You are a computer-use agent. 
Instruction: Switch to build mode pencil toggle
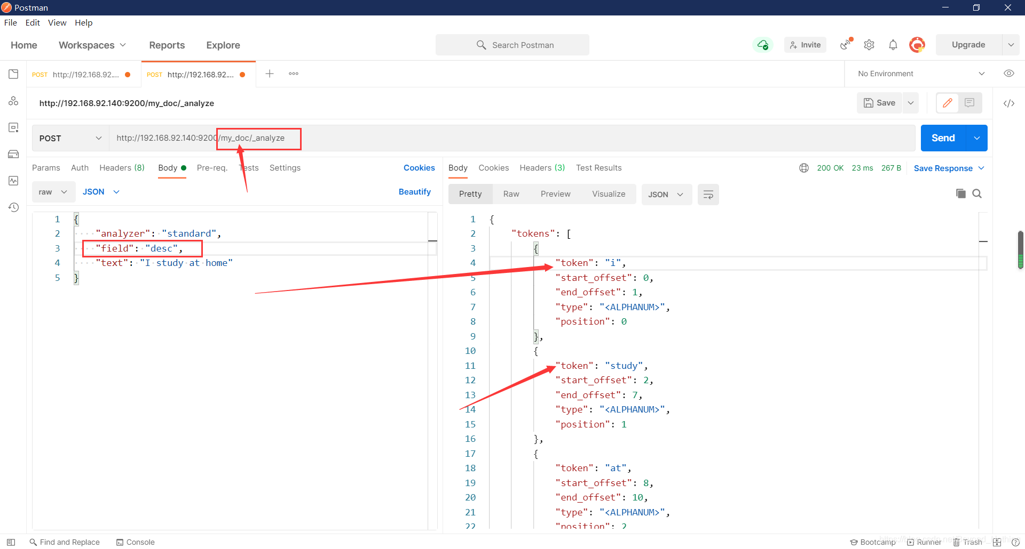(948, 103)
